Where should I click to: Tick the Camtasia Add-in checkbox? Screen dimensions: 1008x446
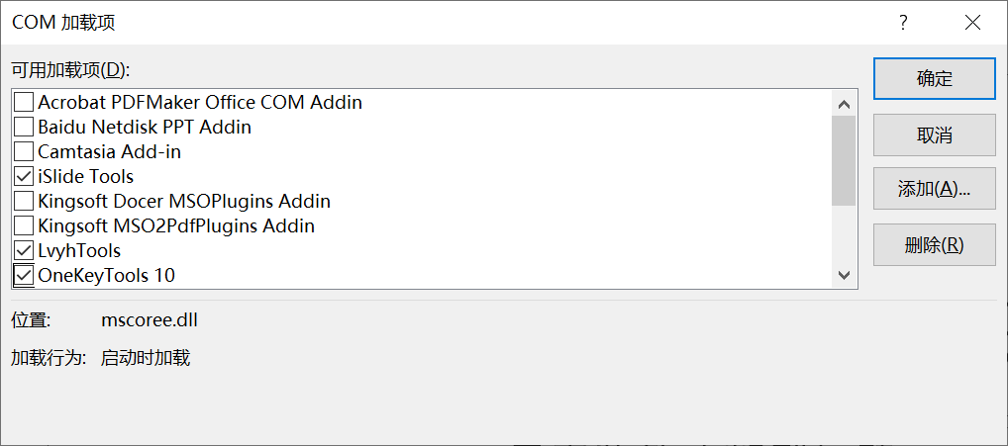coord(24,152)
